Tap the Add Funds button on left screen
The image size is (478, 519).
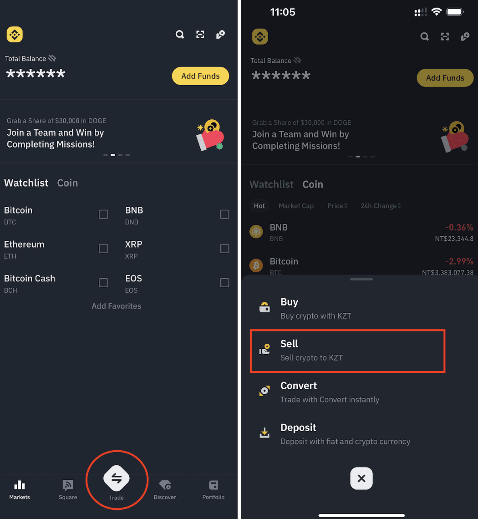pyautogui.click(x=200, y=76)
